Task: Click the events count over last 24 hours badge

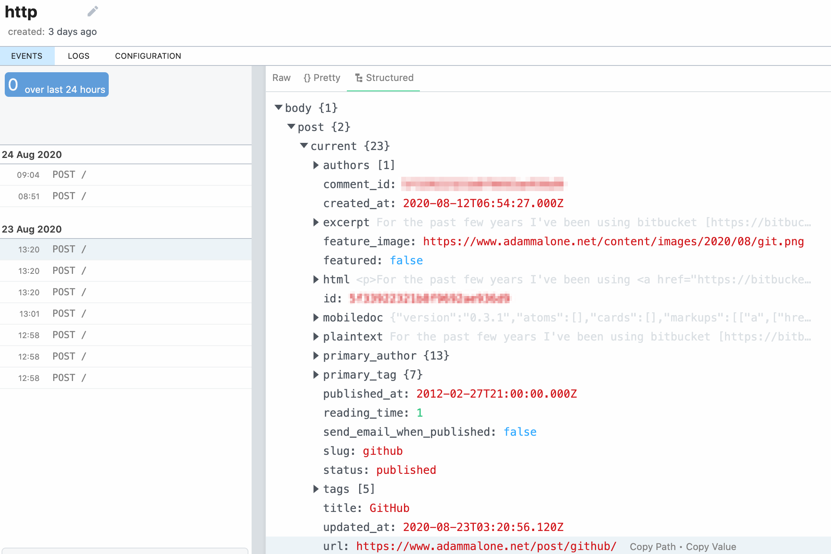Action: click(57, 85)
